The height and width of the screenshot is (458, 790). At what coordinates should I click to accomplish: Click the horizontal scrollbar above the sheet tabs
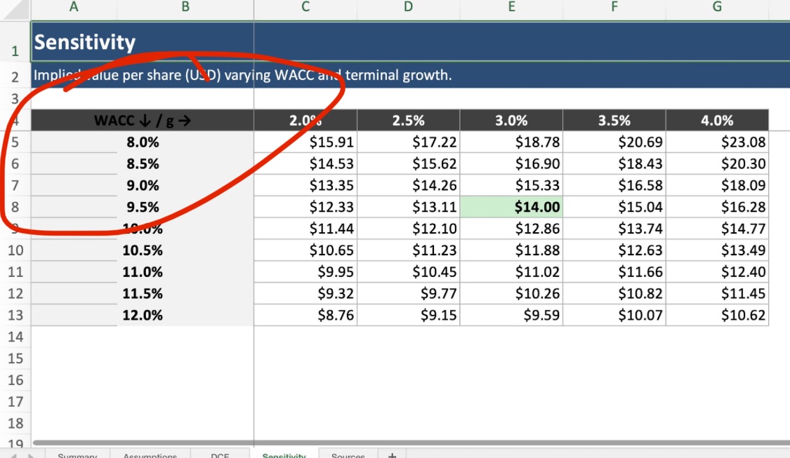(411, 443)
